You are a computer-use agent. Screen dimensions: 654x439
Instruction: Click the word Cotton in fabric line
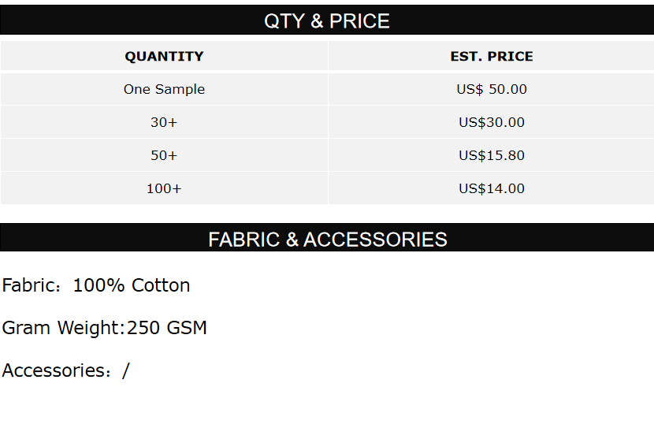161,285
